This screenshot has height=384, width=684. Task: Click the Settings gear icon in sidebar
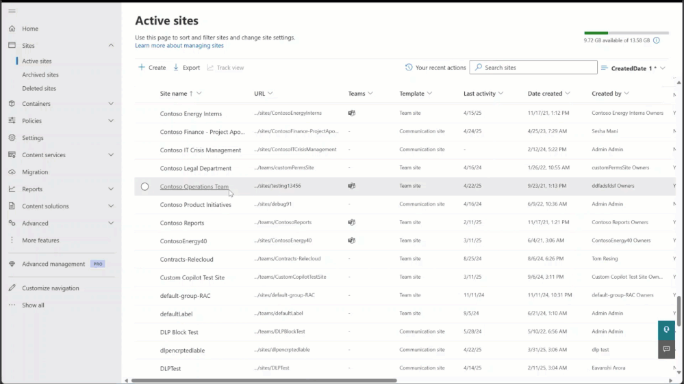coord(12,137)
